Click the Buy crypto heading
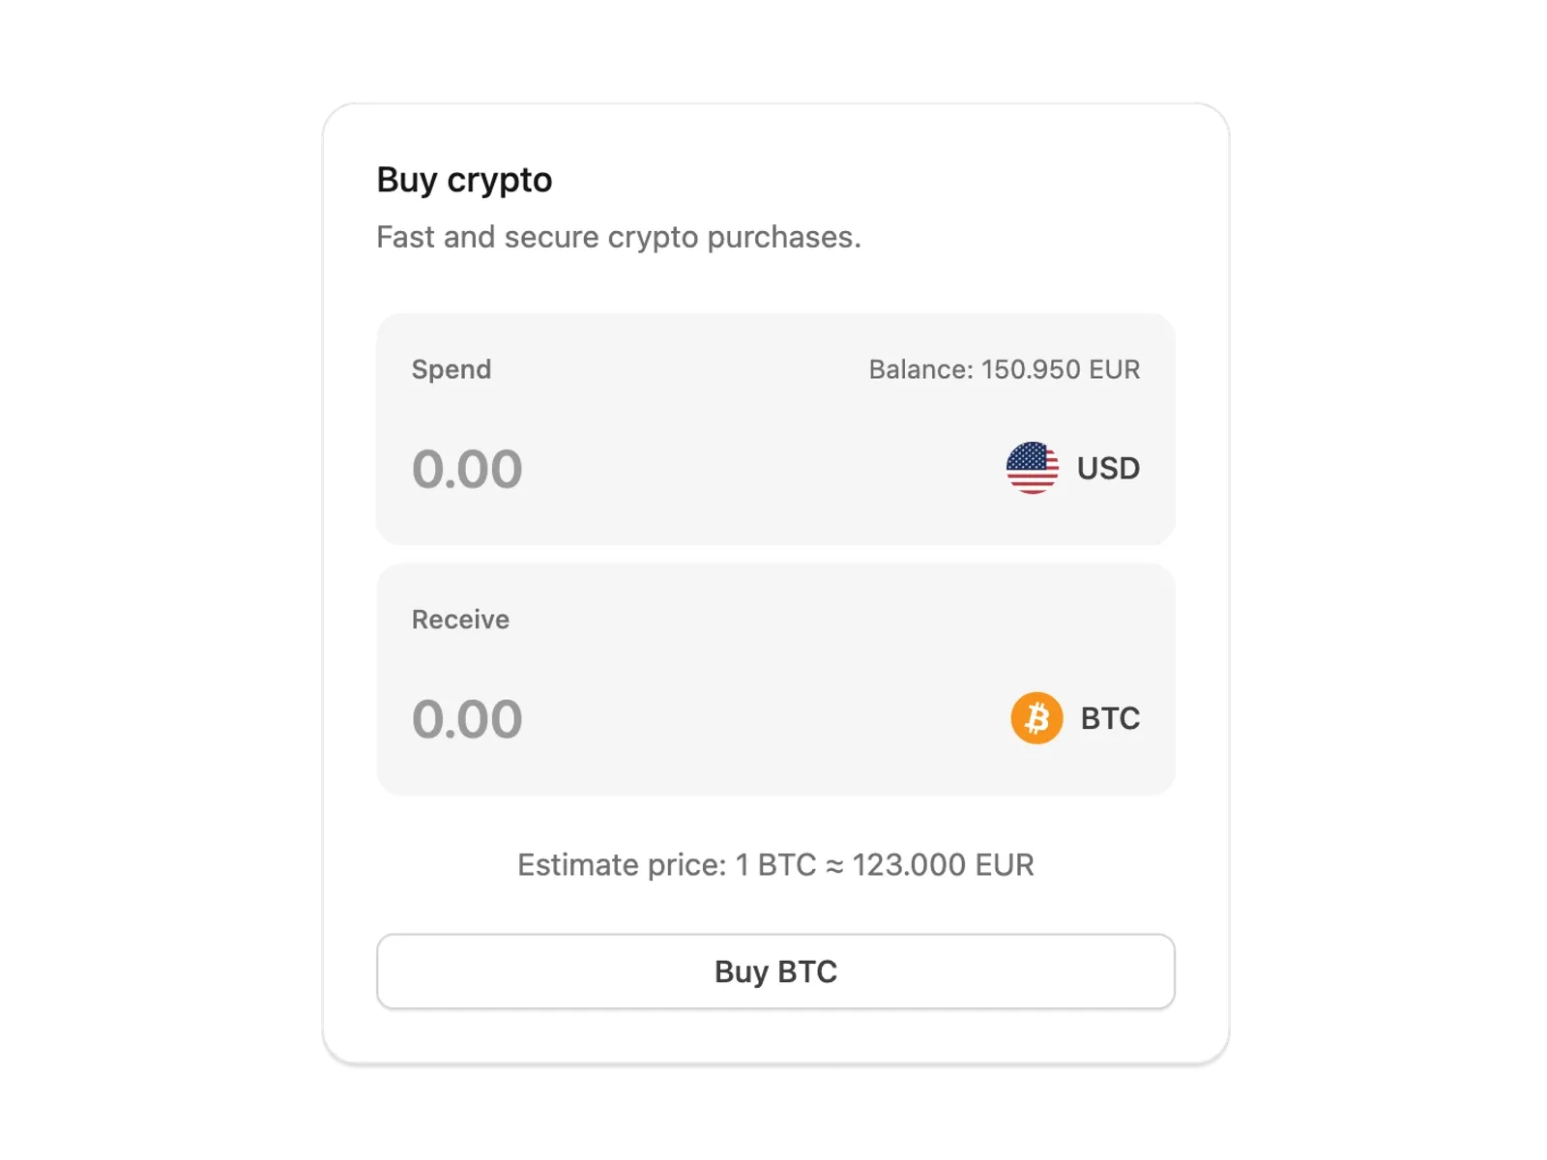The width and height of the screenshot is (1547, 1160). (x=464, y=180)
